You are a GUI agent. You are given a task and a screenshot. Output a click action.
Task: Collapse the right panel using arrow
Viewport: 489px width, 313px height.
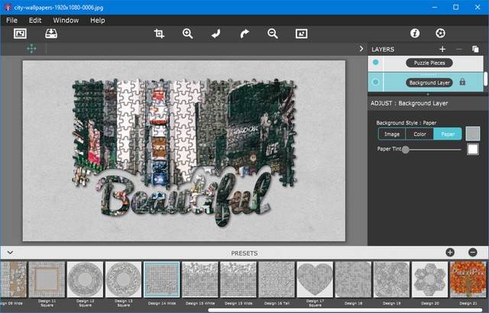361,49
